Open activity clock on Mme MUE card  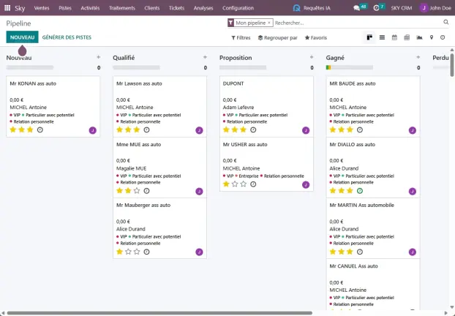coord(146,191)
